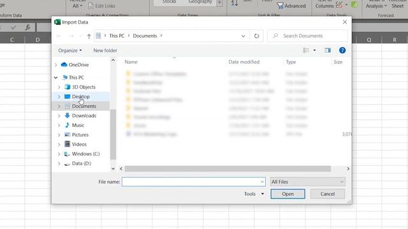Click the Cancel button
This screenshot has height=229, width=408.
click(x=327, y=194)
